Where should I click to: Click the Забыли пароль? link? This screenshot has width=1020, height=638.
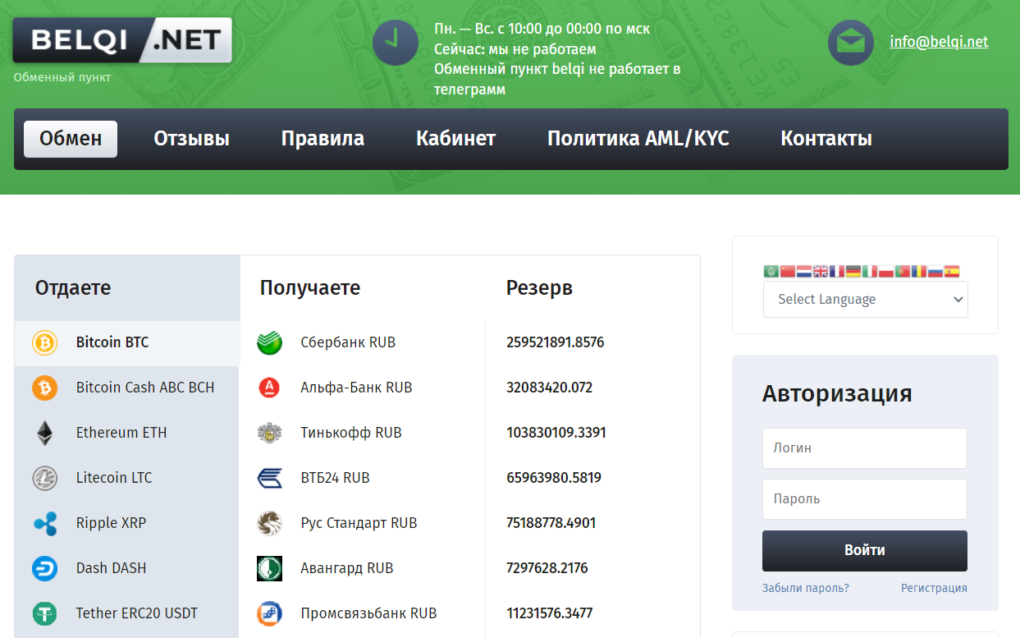coord(806,588)
